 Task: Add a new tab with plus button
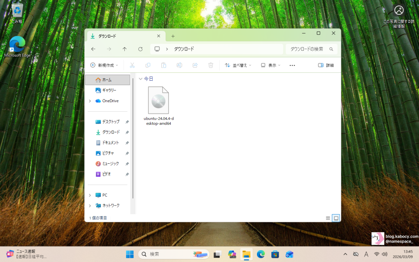pos(173,36)
